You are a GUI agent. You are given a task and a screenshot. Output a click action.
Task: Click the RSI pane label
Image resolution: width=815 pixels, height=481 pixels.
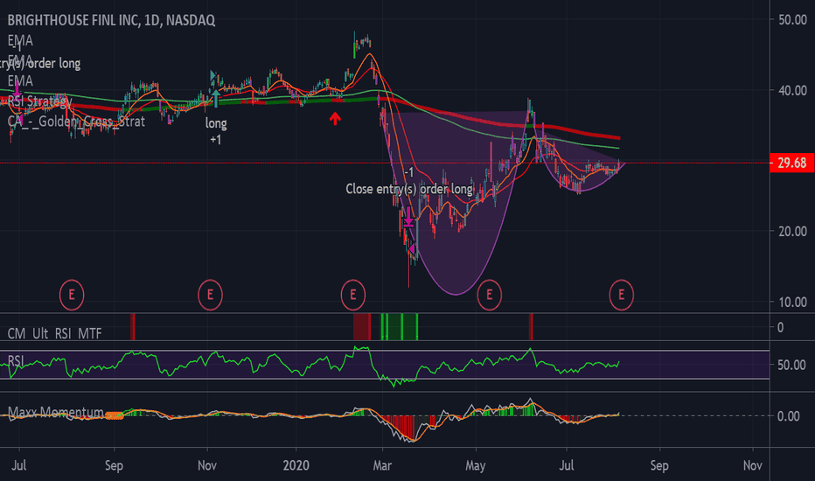pos(16,360)
